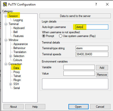Select the Prompt radio button
Image resolution: width=113 pixels, height=111 pixels.
(44, 36)
